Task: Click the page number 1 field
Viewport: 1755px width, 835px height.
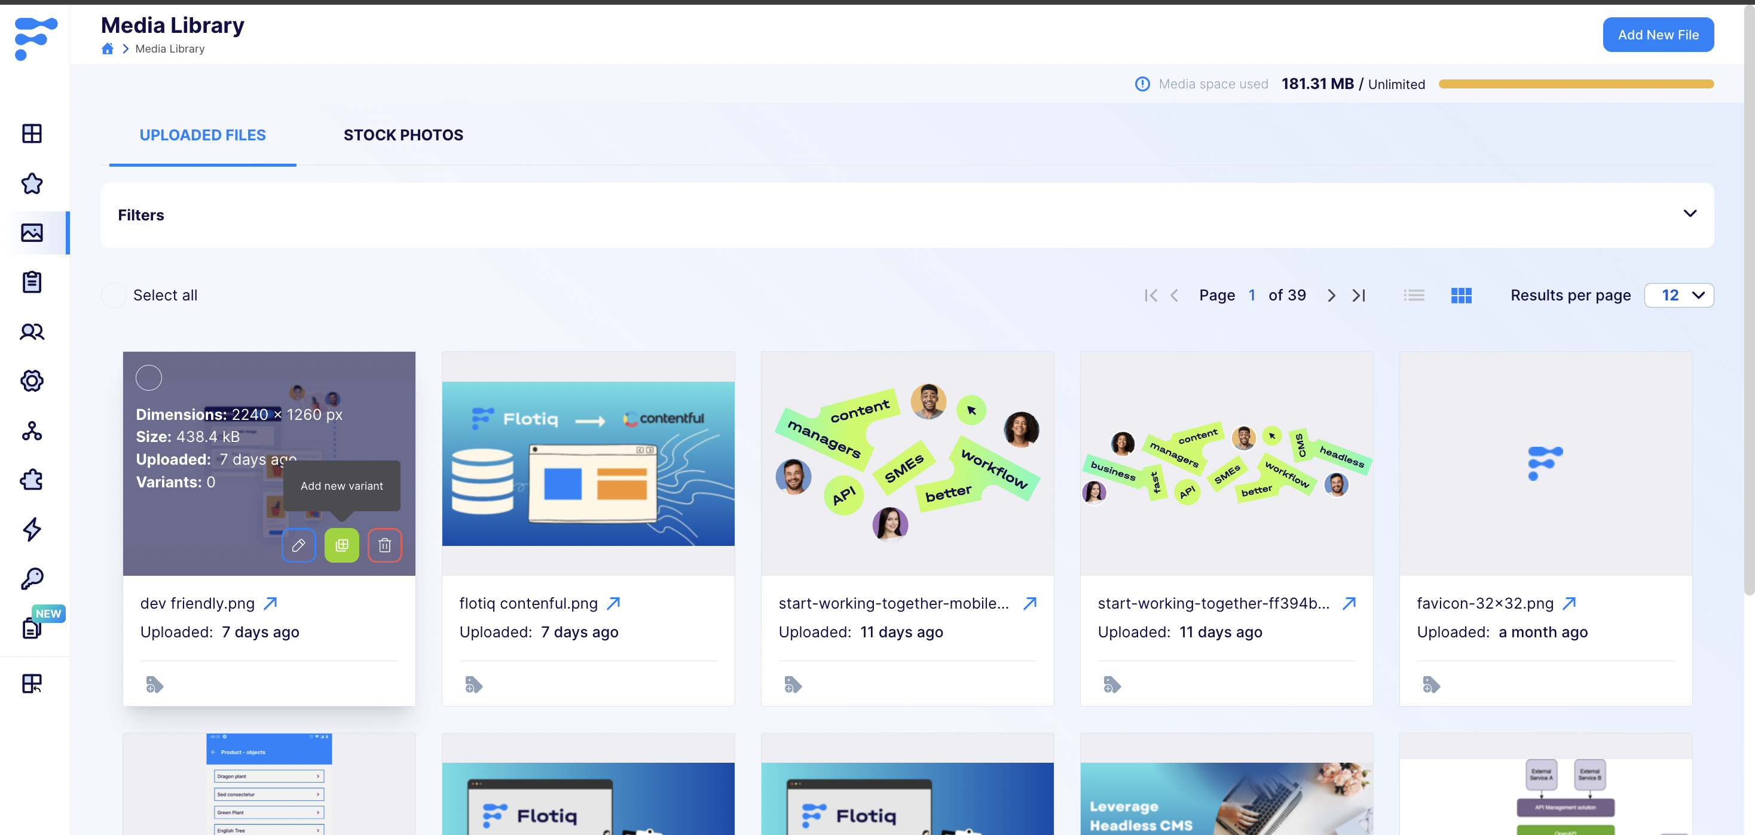Action: (1252, 295)
